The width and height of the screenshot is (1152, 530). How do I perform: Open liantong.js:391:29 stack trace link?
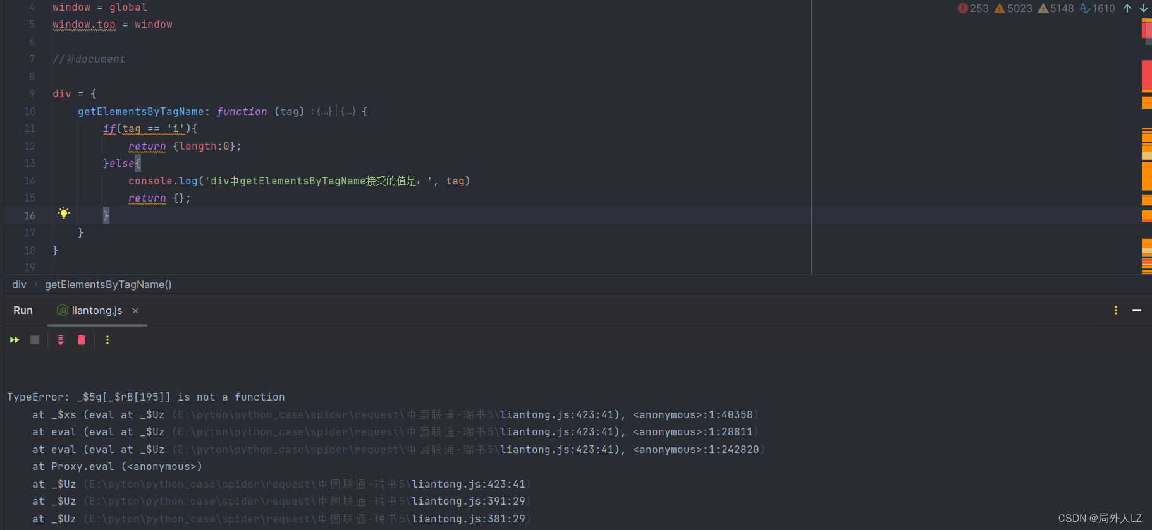468,502
